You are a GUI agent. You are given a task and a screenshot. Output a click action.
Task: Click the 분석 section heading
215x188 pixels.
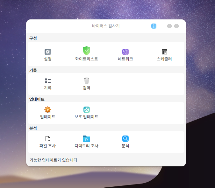[33, 128]
